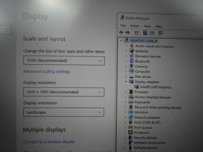Select the Mice and other pointing devices label

pyautogui.click(x=158, y=108)
